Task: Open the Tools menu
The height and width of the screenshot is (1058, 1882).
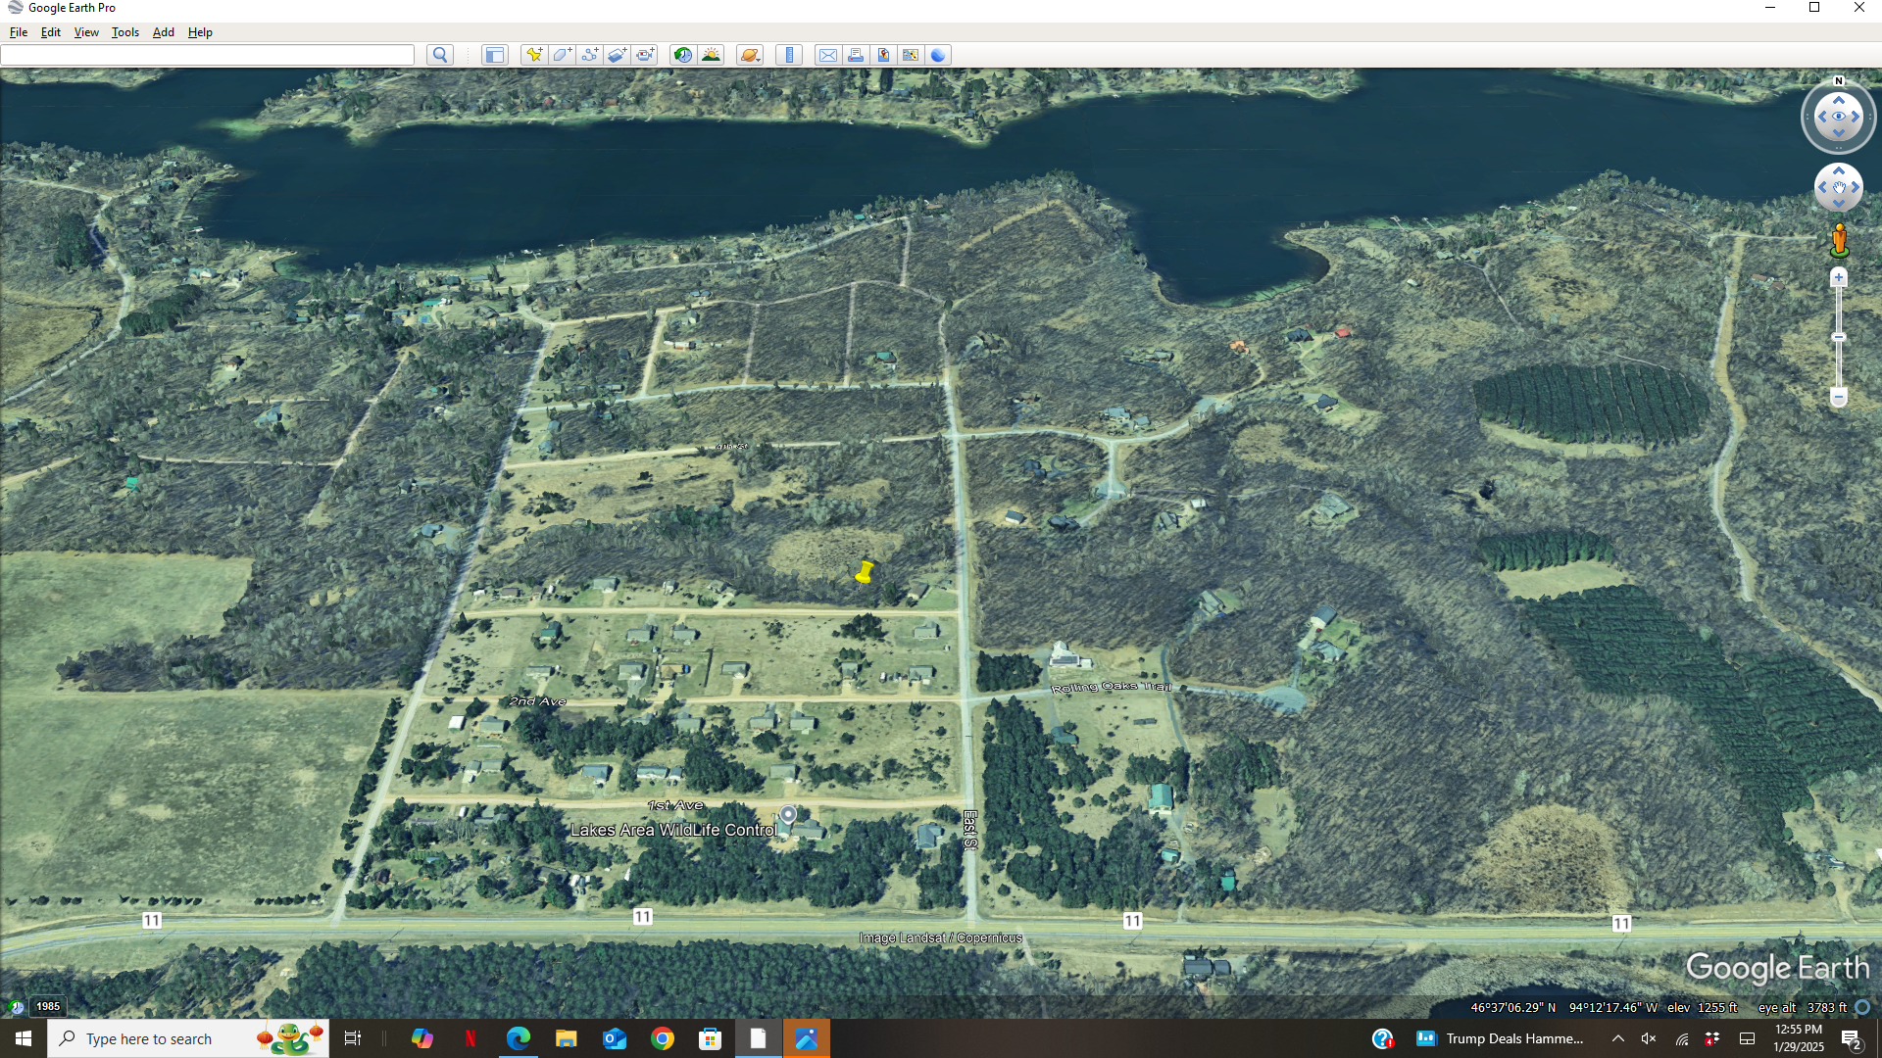Action: (x=124, y=32)
